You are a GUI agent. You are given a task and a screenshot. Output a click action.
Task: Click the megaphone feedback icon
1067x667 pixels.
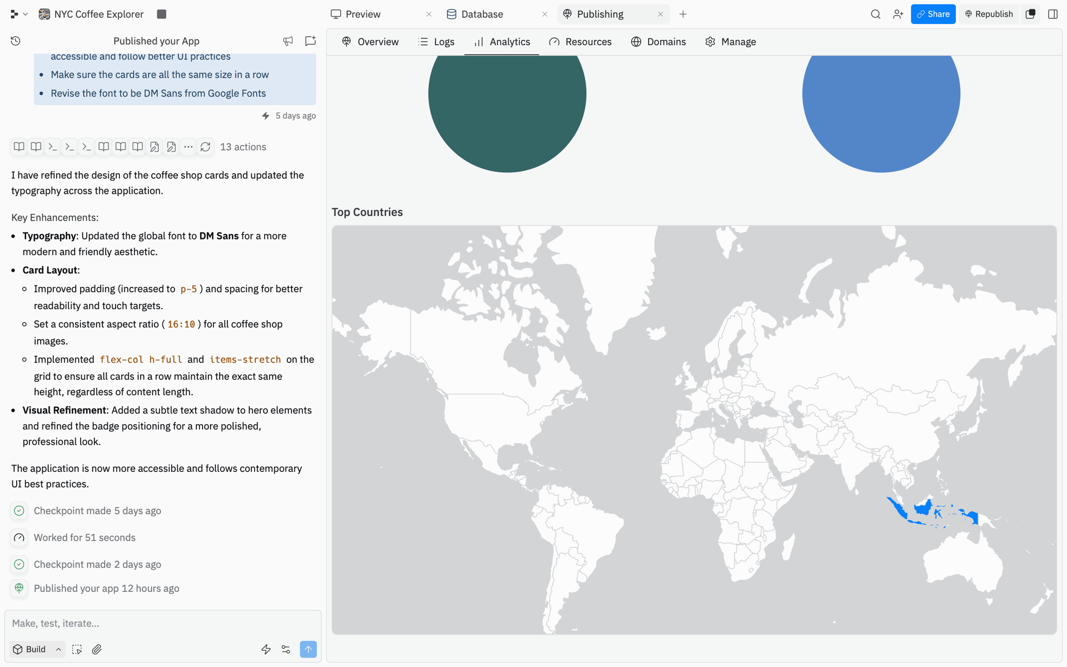coord(288,41)
